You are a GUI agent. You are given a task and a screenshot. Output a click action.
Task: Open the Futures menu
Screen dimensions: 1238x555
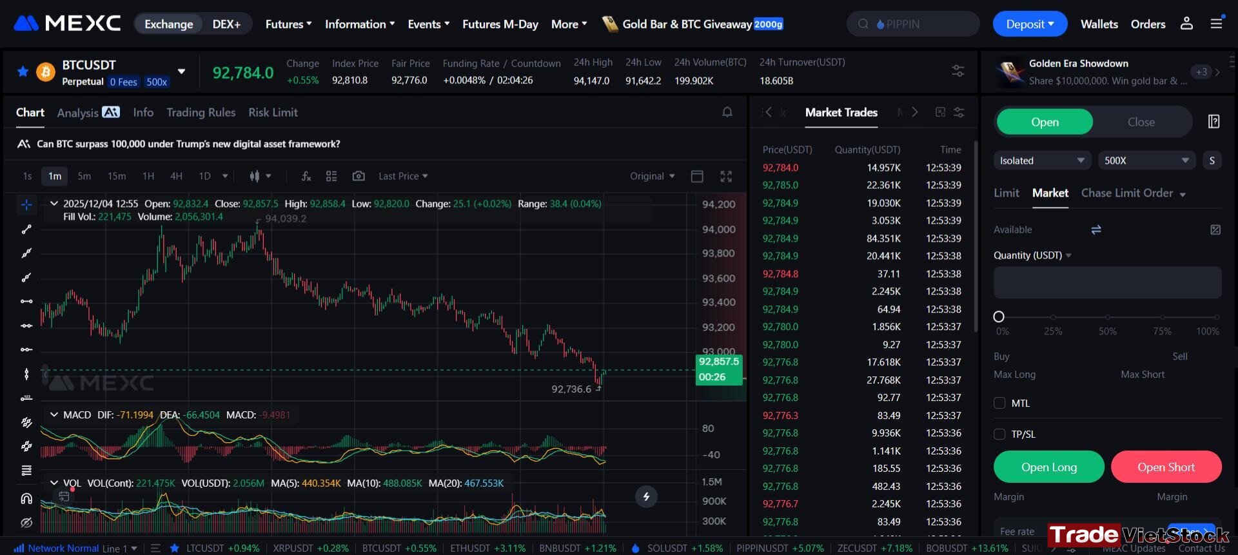288,24
